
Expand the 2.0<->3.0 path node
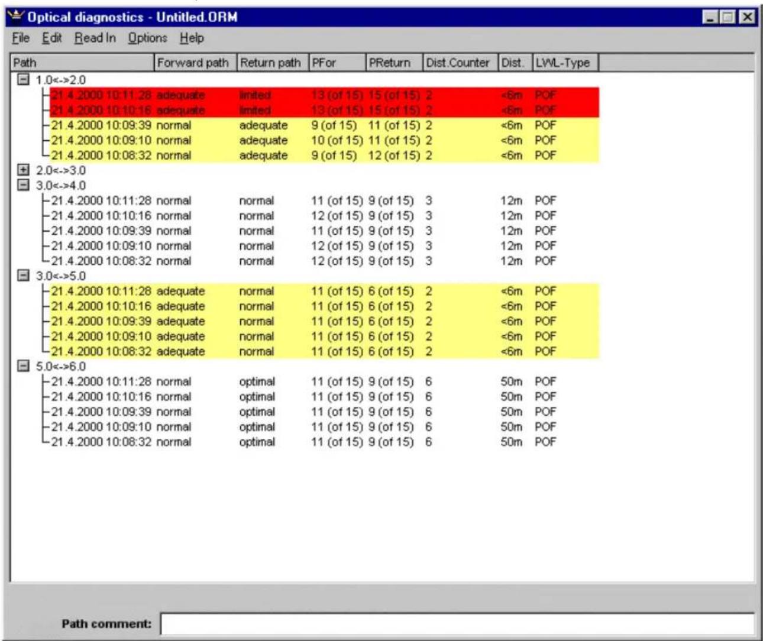23,170
